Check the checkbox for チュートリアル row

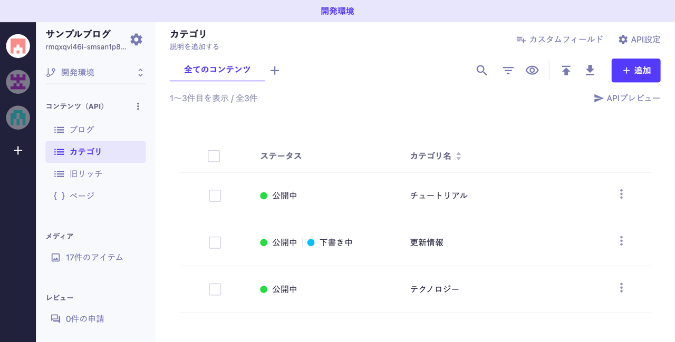coord(215,196)
